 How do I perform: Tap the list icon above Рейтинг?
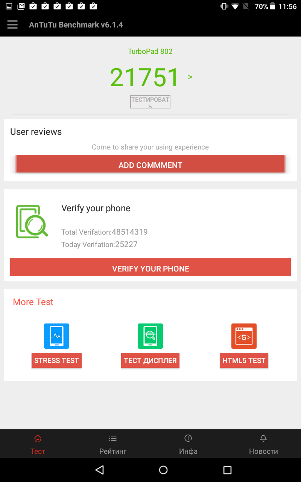(x=113, y=438)
